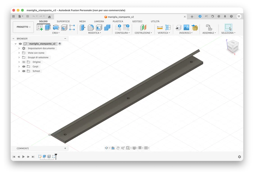Toggle visibility of the Corpi folder
Viewport: 254px width, 175px height.
pos(23,66)
